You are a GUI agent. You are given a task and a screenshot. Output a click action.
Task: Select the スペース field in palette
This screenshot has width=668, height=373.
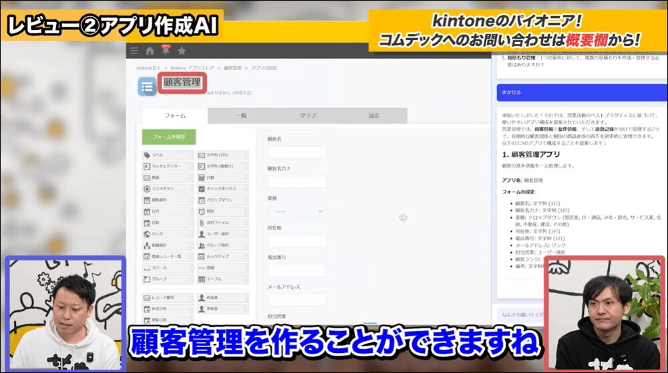click(x=168, y=268)
